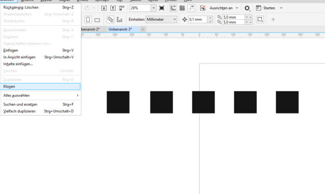
Task: Select the second black square from left
Action: click(x=162, y=102)
